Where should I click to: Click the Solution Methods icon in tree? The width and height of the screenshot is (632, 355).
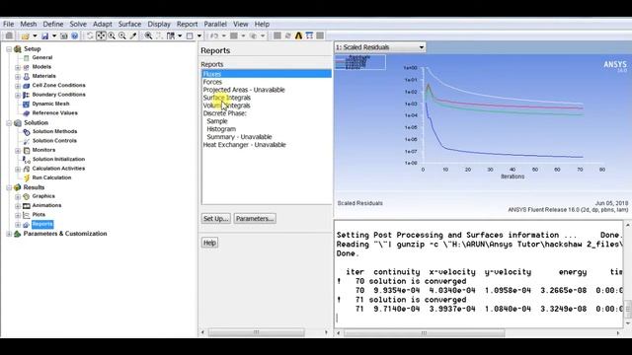[x=27, y=131]
